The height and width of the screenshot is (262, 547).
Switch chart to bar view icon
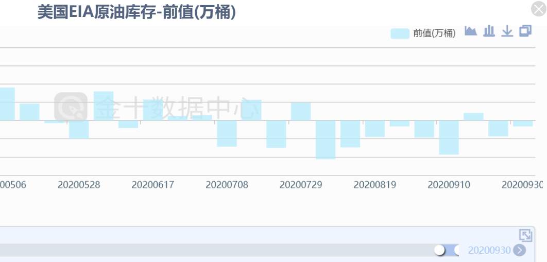[489, 31]
